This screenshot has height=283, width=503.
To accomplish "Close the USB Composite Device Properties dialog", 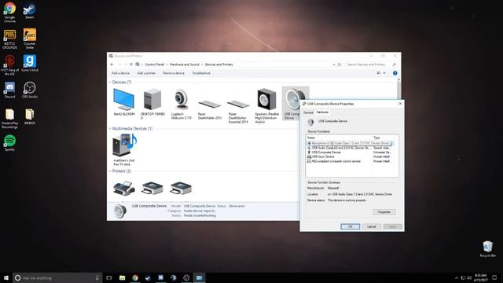I will 400,104.
